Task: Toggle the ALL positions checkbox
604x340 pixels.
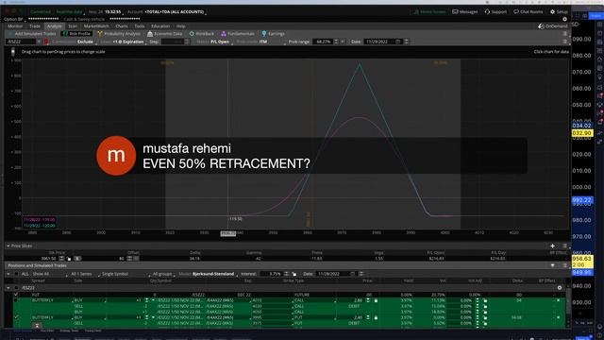Action: (16, 274)
